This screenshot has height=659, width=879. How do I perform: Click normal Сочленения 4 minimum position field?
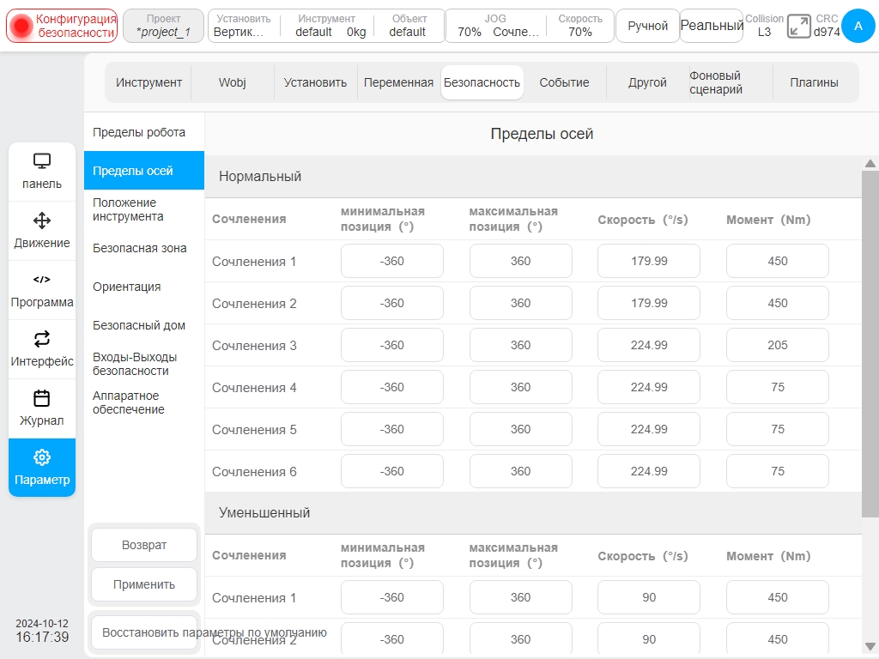391,387
